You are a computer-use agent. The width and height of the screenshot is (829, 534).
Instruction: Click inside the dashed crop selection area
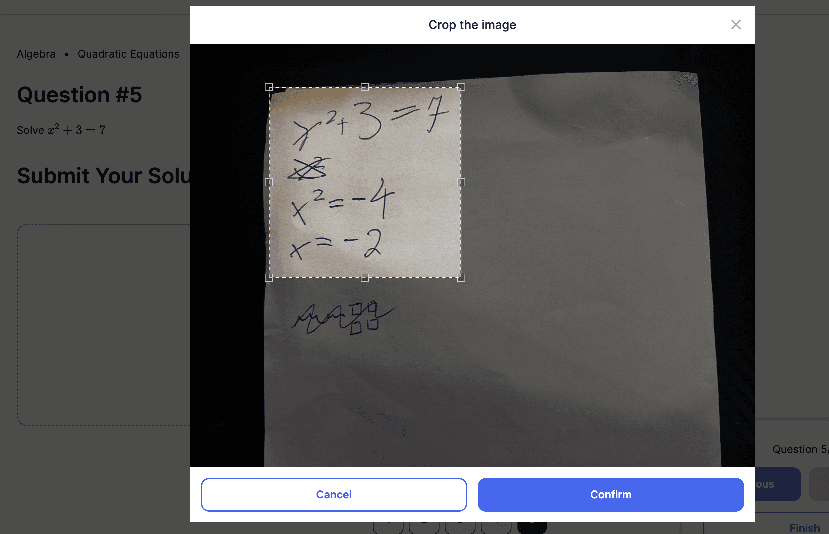click(365, 182)
